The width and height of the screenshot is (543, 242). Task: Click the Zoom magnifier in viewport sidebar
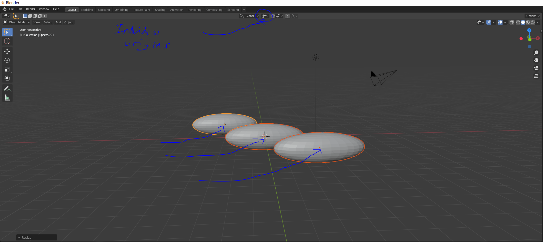tap(536, 53)
